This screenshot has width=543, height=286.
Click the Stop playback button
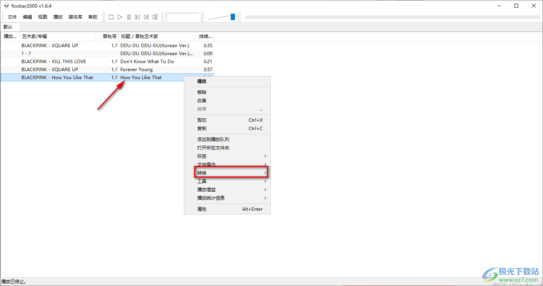click(111, 17)
